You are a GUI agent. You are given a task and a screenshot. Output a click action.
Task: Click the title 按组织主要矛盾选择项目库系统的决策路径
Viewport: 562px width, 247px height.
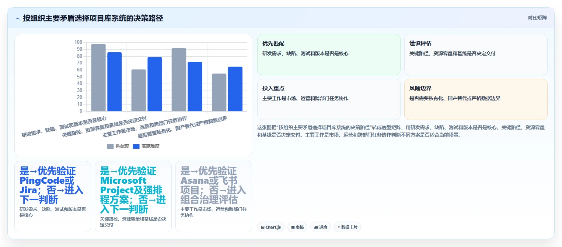pos(93,18)
